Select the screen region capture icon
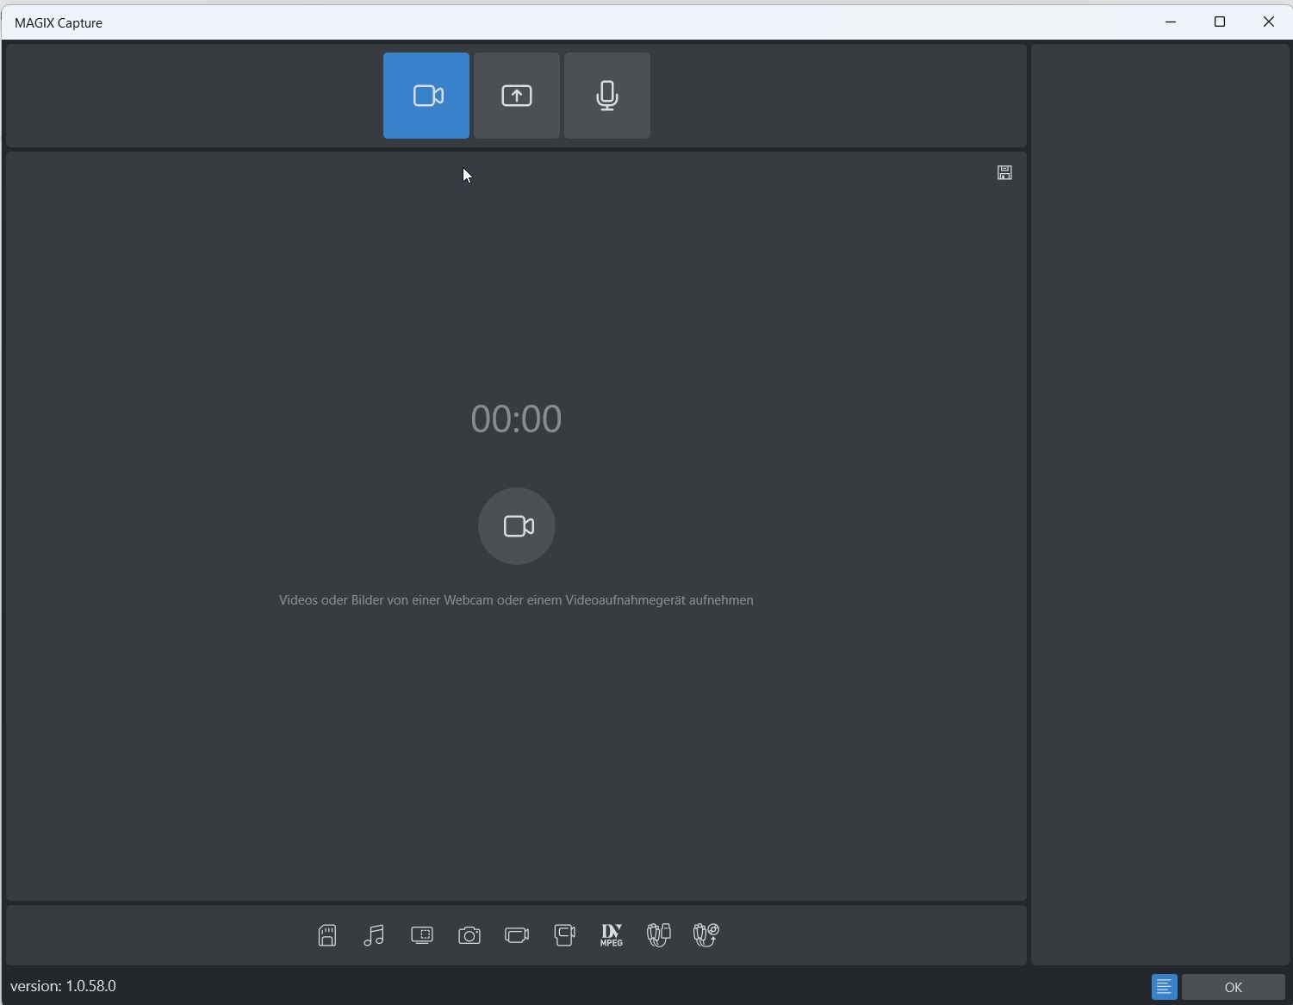The image size is (1293, 1005). pos(422,935)
